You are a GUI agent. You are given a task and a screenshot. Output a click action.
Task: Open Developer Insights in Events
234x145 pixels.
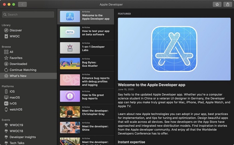pyautogui.click(x=22, y=137)
